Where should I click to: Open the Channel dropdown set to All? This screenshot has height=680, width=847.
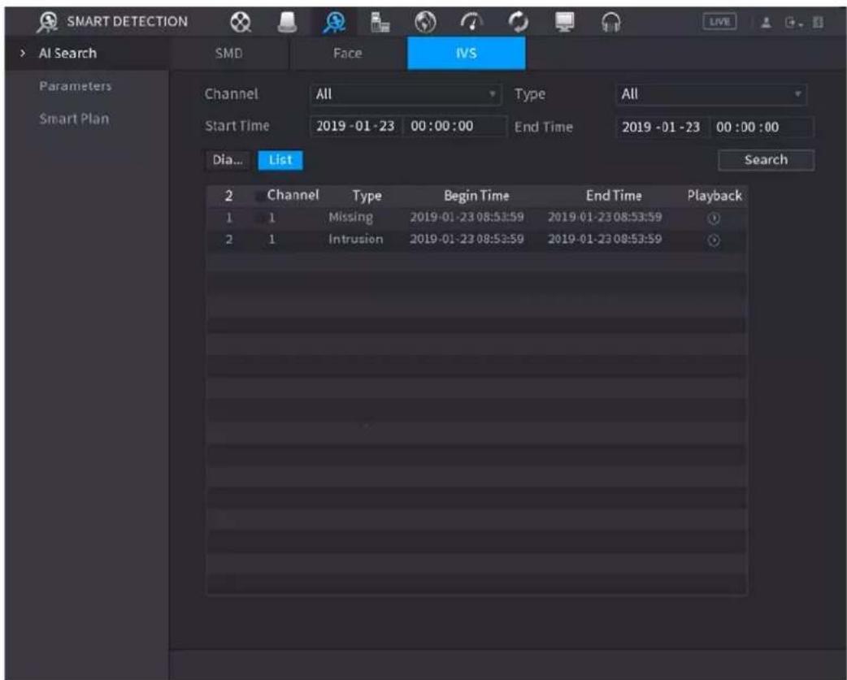[x=406, y=94]
